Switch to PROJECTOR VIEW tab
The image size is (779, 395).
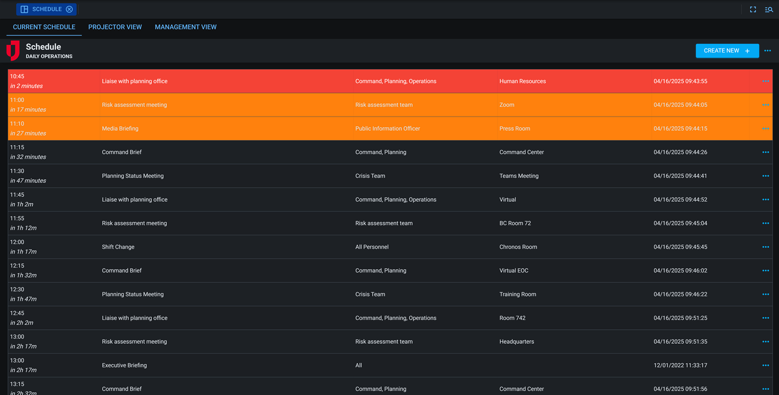115,26
